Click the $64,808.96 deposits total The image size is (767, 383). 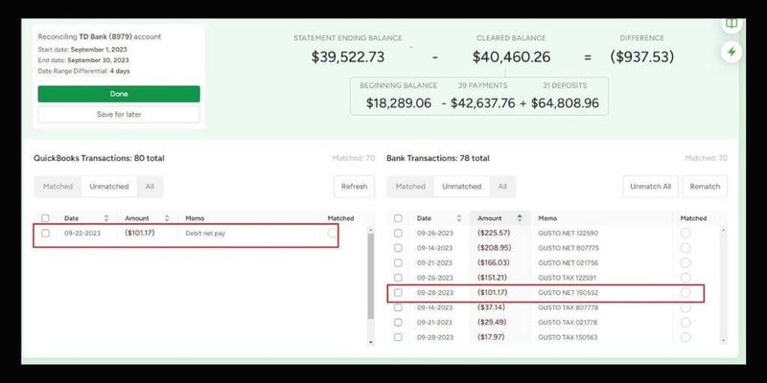point(565,103)
